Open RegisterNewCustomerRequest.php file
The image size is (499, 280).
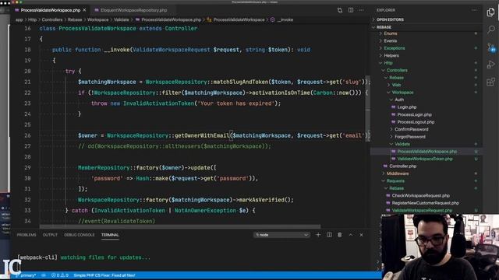pos(425,203)
